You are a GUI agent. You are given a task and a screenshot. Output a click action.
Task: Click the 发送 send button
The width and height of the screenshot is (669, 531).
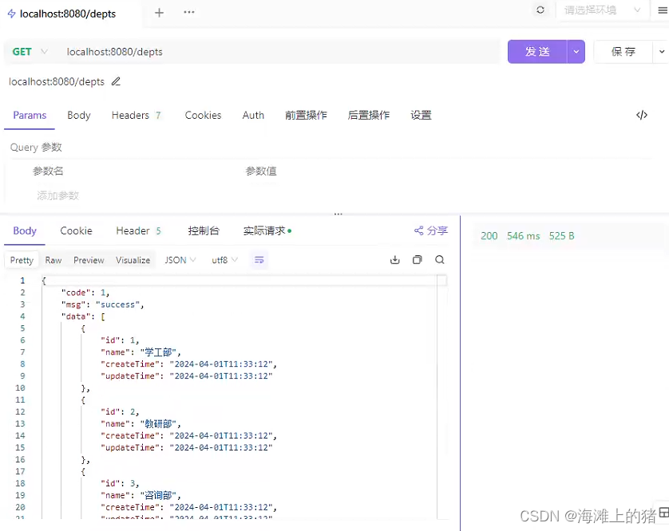pos(536,50)
